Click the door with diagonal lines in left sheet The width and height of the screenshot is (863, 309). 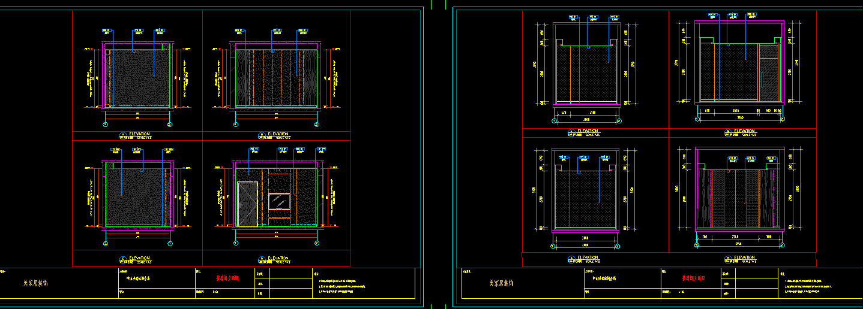(x=248, y=204)
